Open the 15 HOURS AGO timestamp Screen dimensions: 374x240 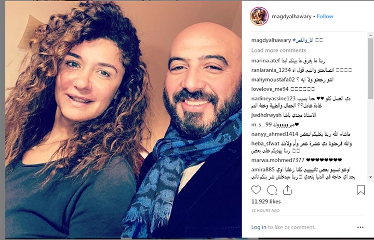265,211
